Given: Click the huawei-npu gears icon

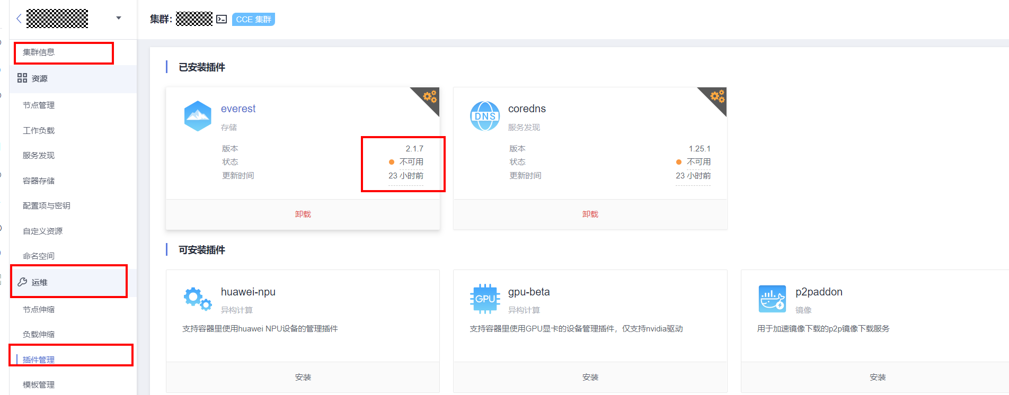Looking at the screenshot, I should click(x=198, y=299).
